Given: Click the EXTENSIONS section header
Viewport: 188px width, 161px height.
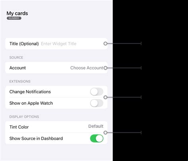Looking at the screenshot, I should [20, 81].
